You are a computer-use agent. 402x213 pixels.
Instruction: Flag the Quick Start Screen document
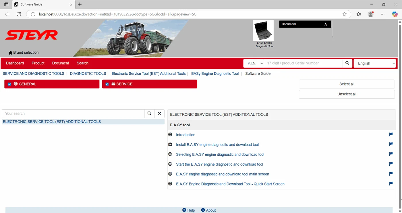(x=391, y=183)
